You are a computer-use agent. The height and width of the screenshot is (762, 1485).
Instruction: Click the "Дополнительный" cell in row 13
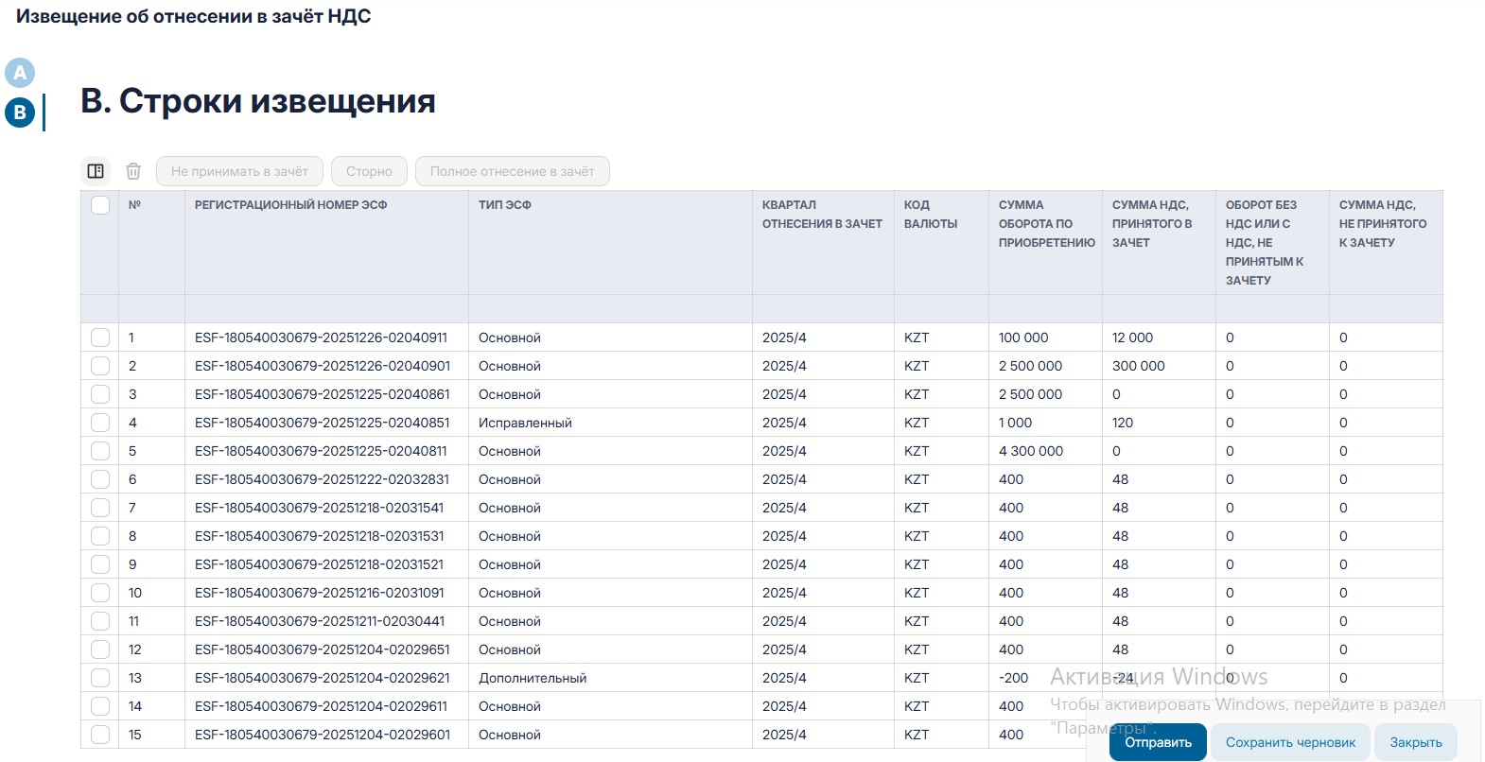[532, 678]
